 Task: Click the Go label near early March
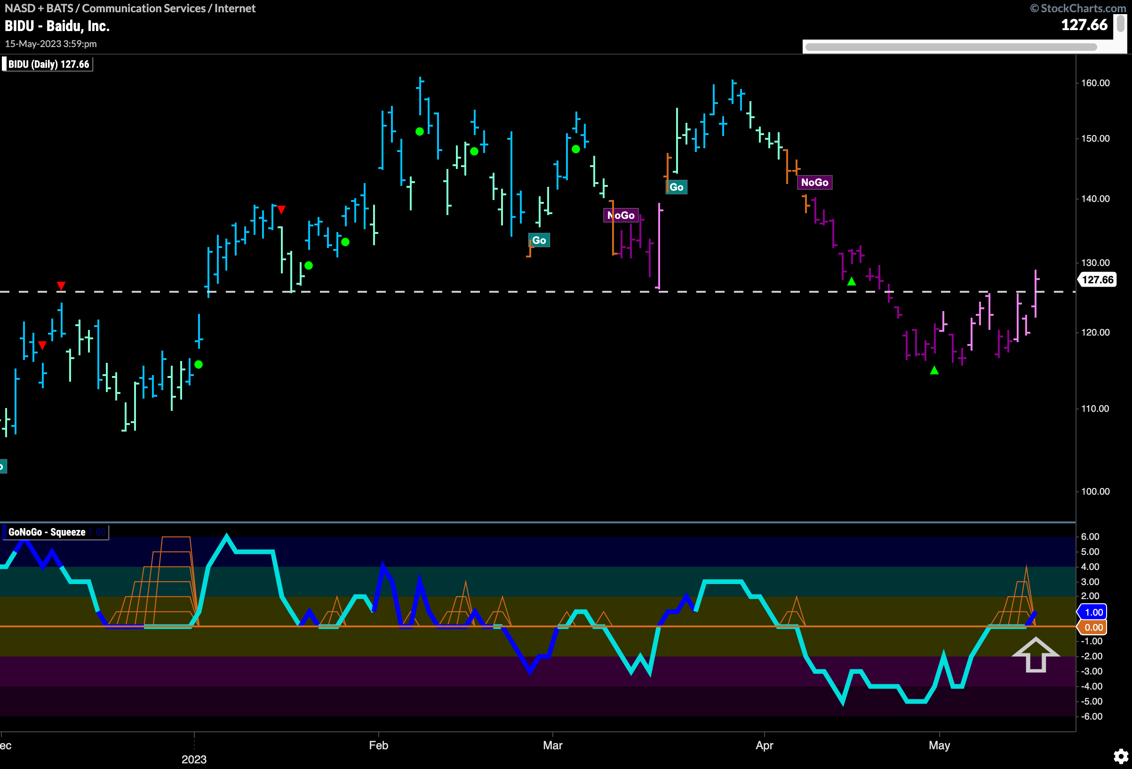(x=539, y=240)
